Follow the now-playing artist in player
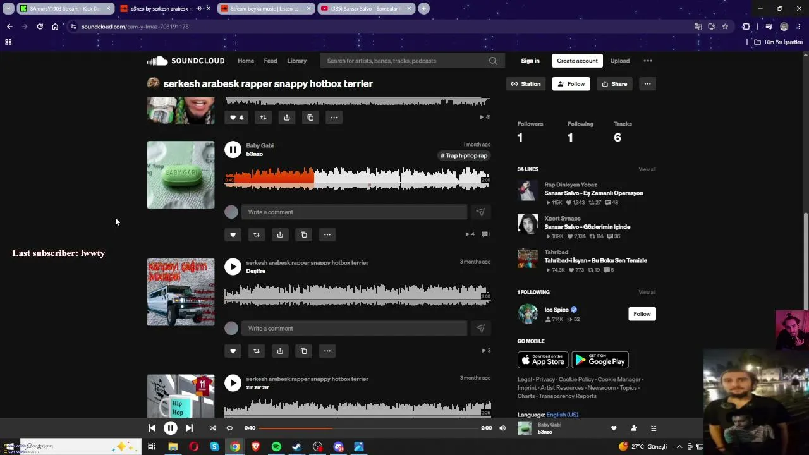 click(634, 428)
